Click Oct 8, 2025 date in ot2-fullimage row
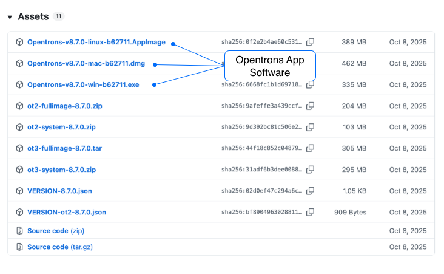This screenshot has width=444, height=274. (408, 106)
